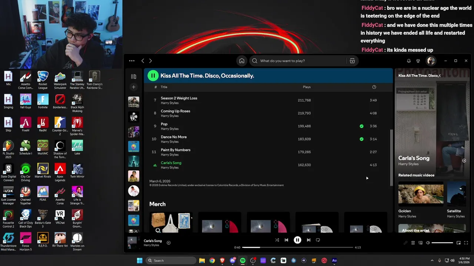
Task: Open the Carla's Song title link in tracklist
Action: point(171,163)
